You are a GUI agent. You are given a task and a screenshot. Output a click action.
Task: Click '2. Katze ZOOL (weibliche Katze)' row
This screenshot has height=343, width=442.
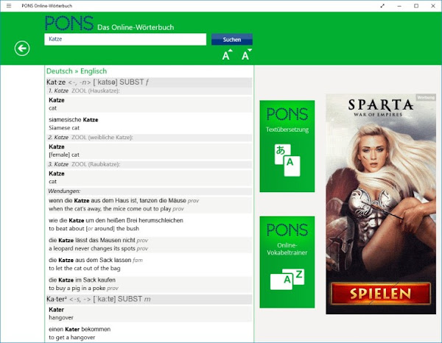(149, 138)
